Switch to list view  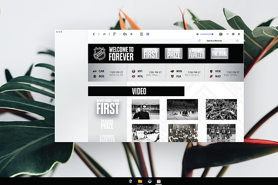[141, 34]
